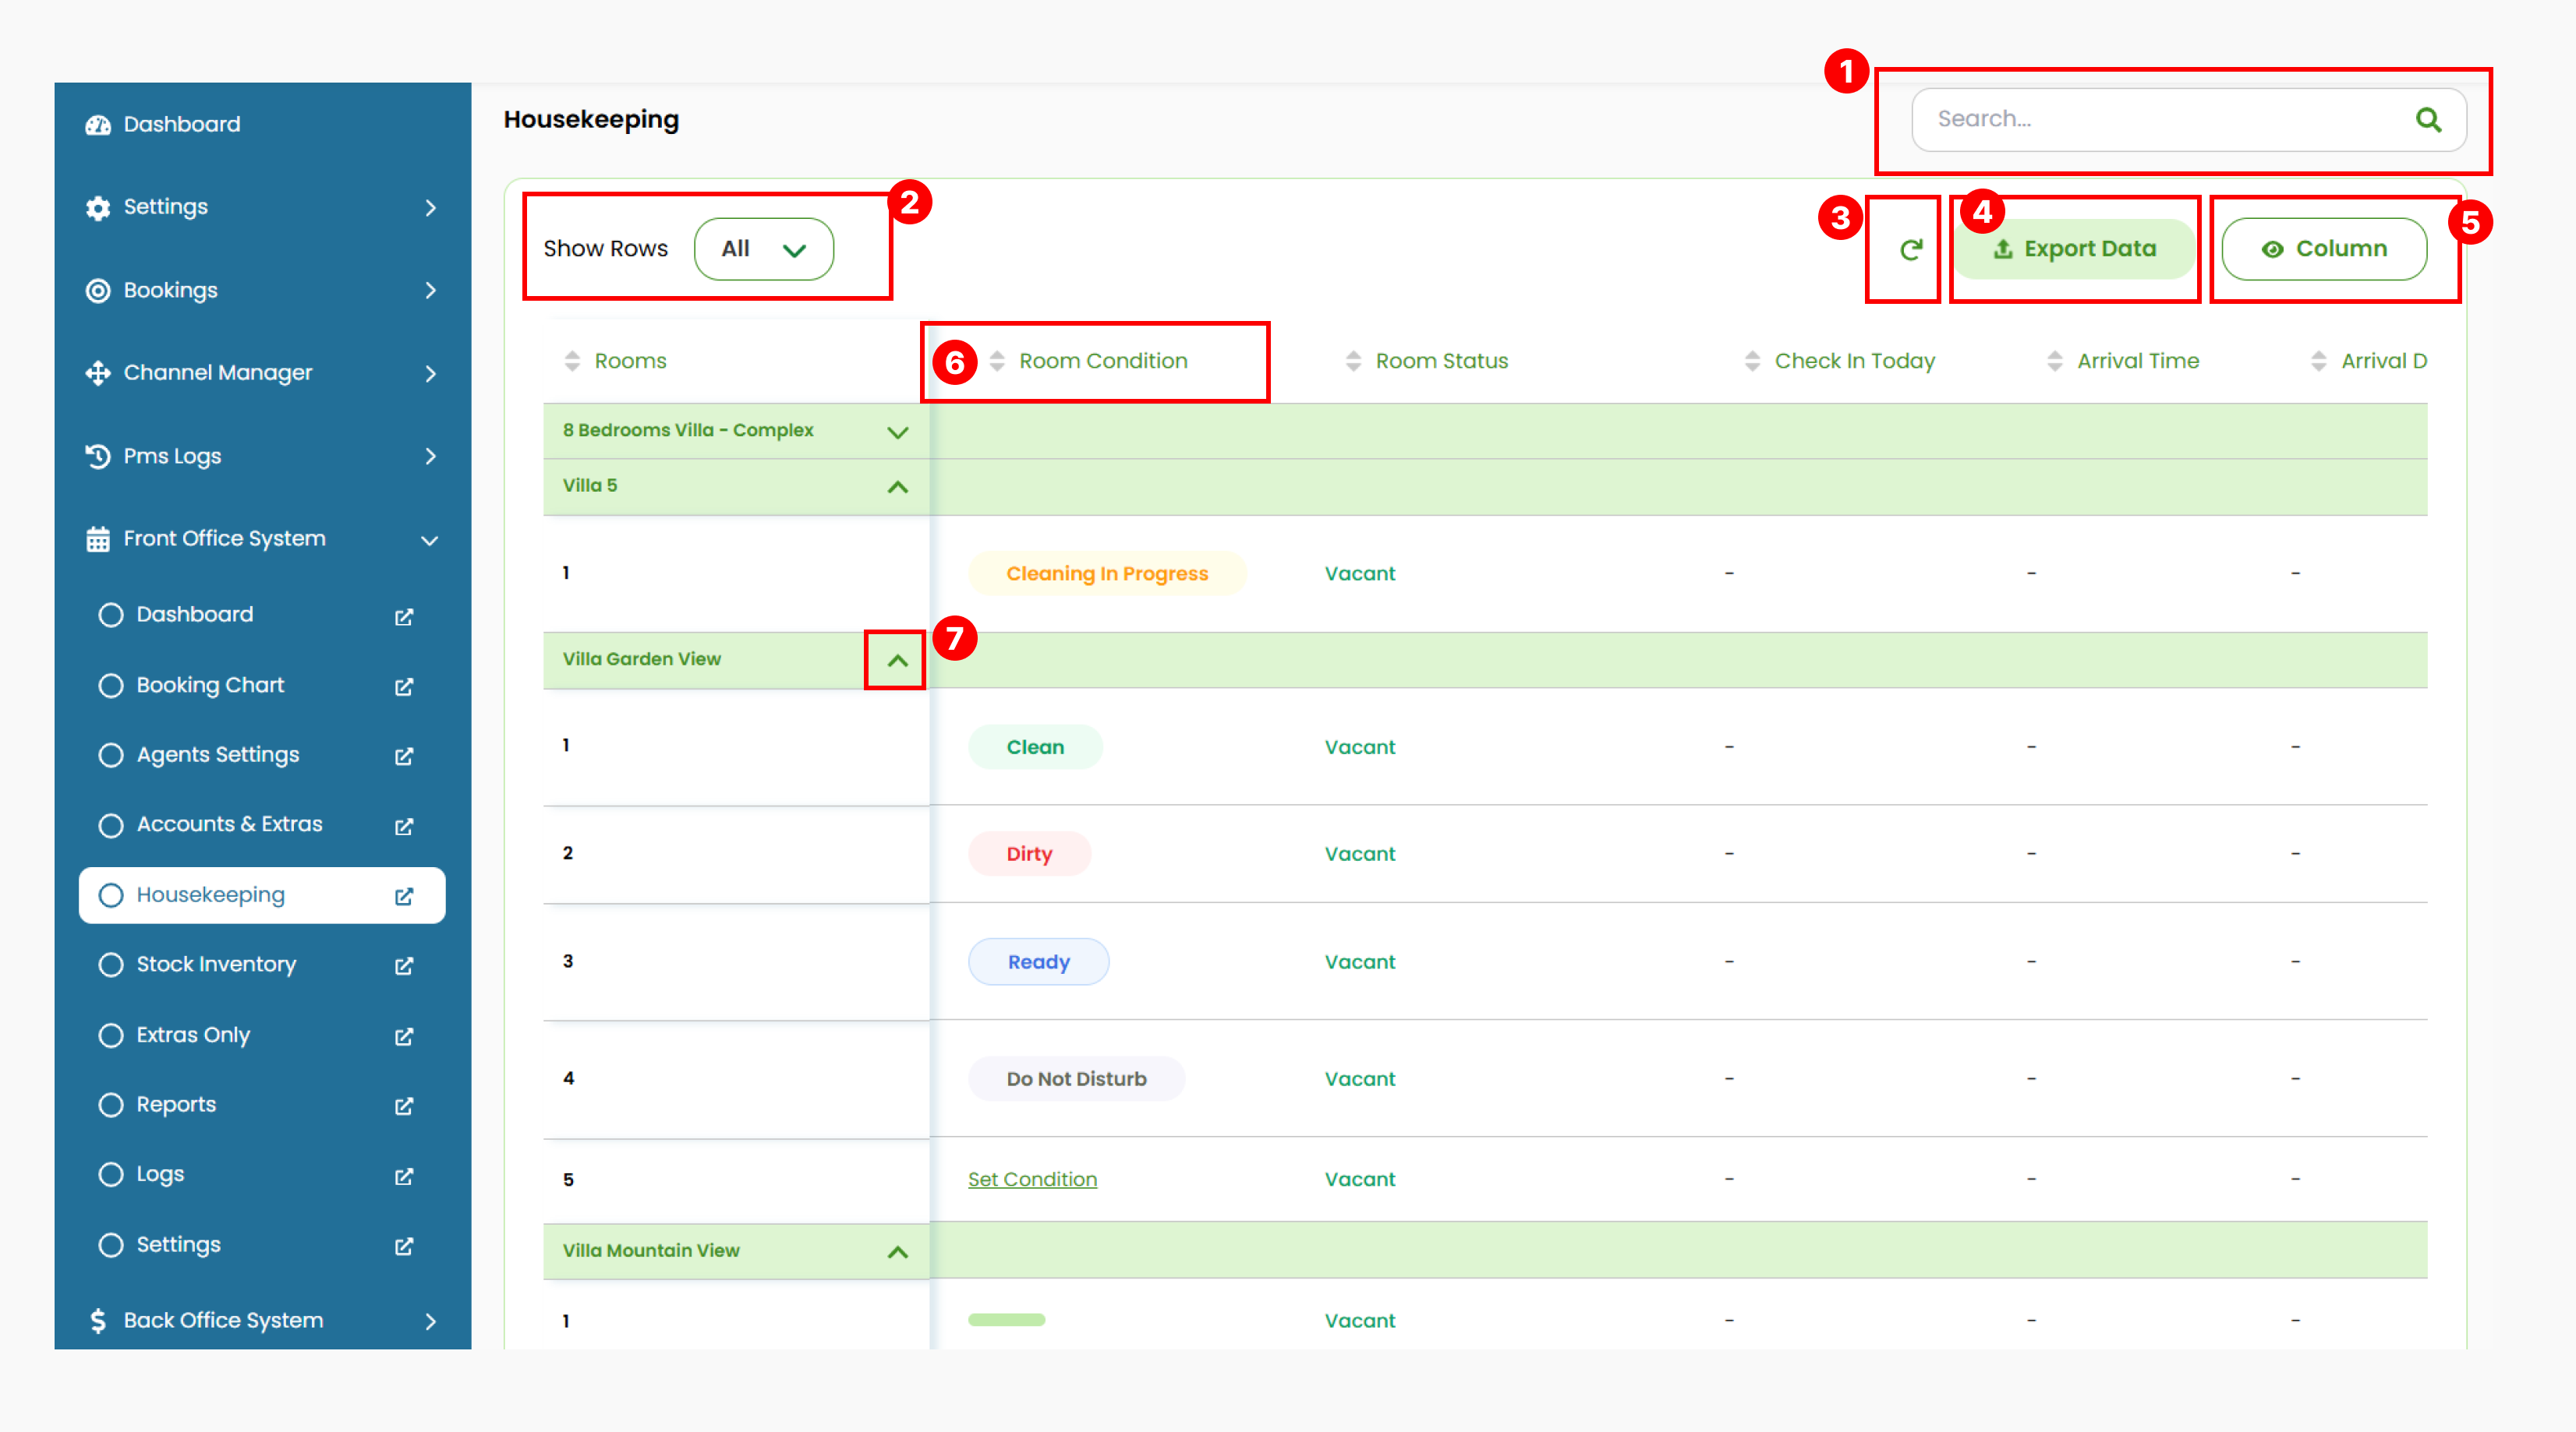2576x1432 pixels.
Task: Sort by Check In Today arrows
Action: pos(1752,361)
